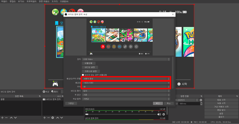Remove the selected source with minus icon
This screenshot has height=124, width=239.
(48, 118)
